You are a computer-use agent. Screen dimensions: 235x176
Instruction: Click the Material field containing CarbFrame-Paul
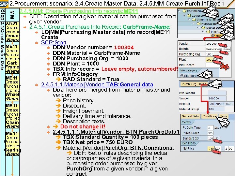pos(218,49)
